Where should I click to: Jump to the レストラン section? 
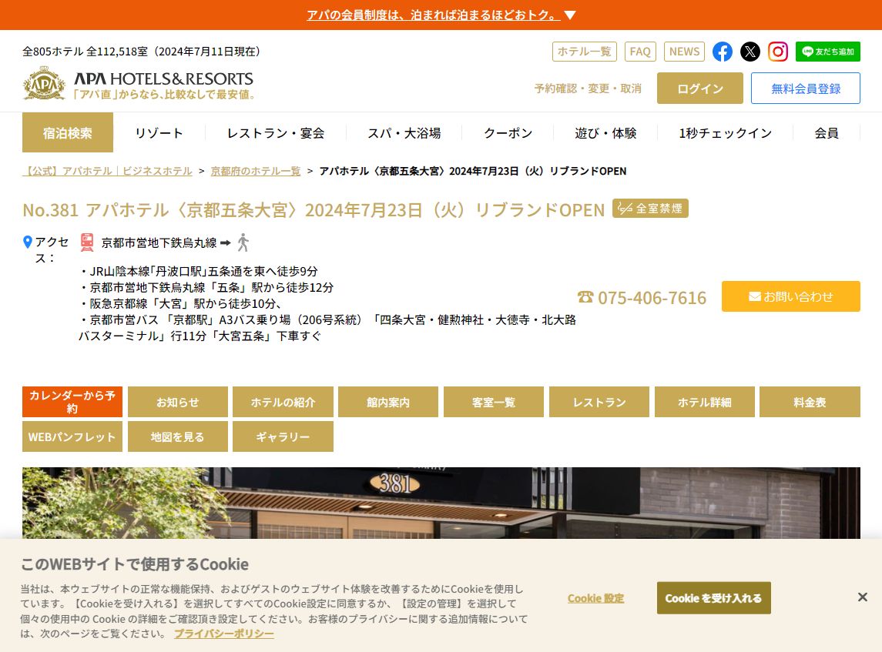tap(599, 402)
